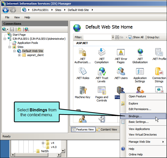This screenshot has height=158, width=167.
Task: Click the horizontal scrollbar left arrow in background window
Action: (x=13, y=155)
